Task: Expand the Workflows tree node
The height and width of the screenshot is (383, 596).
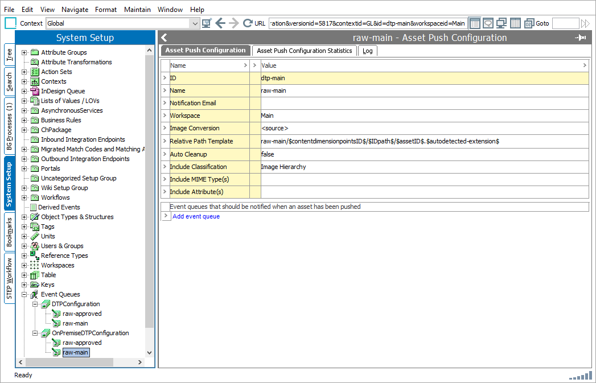Action: click(x=24, y=197)
